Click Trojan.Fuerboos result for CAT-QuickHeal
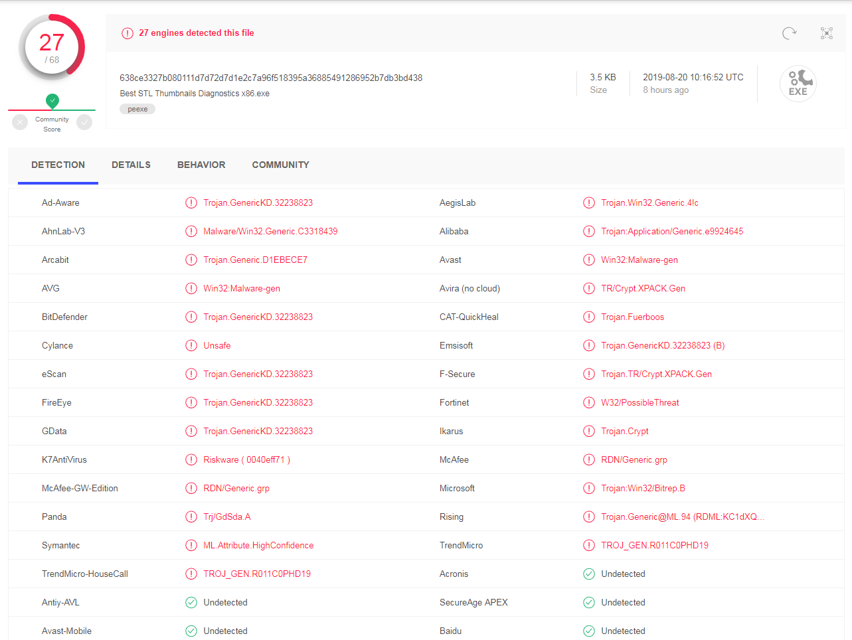The image size is (852, 640). click(633, 317)
